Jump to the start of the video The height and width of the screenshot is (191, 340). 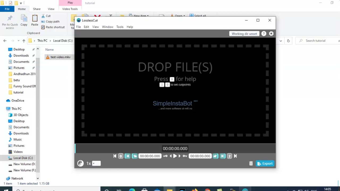point(115,156)
